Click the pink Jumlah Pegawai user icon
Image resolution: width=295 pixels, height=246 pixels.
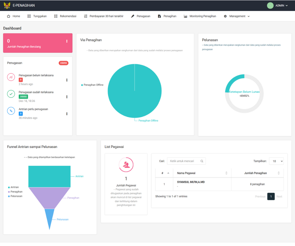126,165
